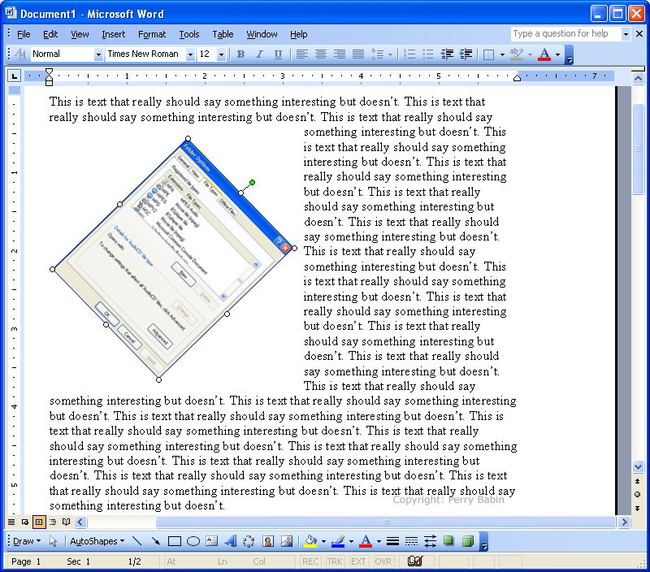Screen dimensions: 650x572
Task: Open the Font Size dropdown
Action: 221,54
